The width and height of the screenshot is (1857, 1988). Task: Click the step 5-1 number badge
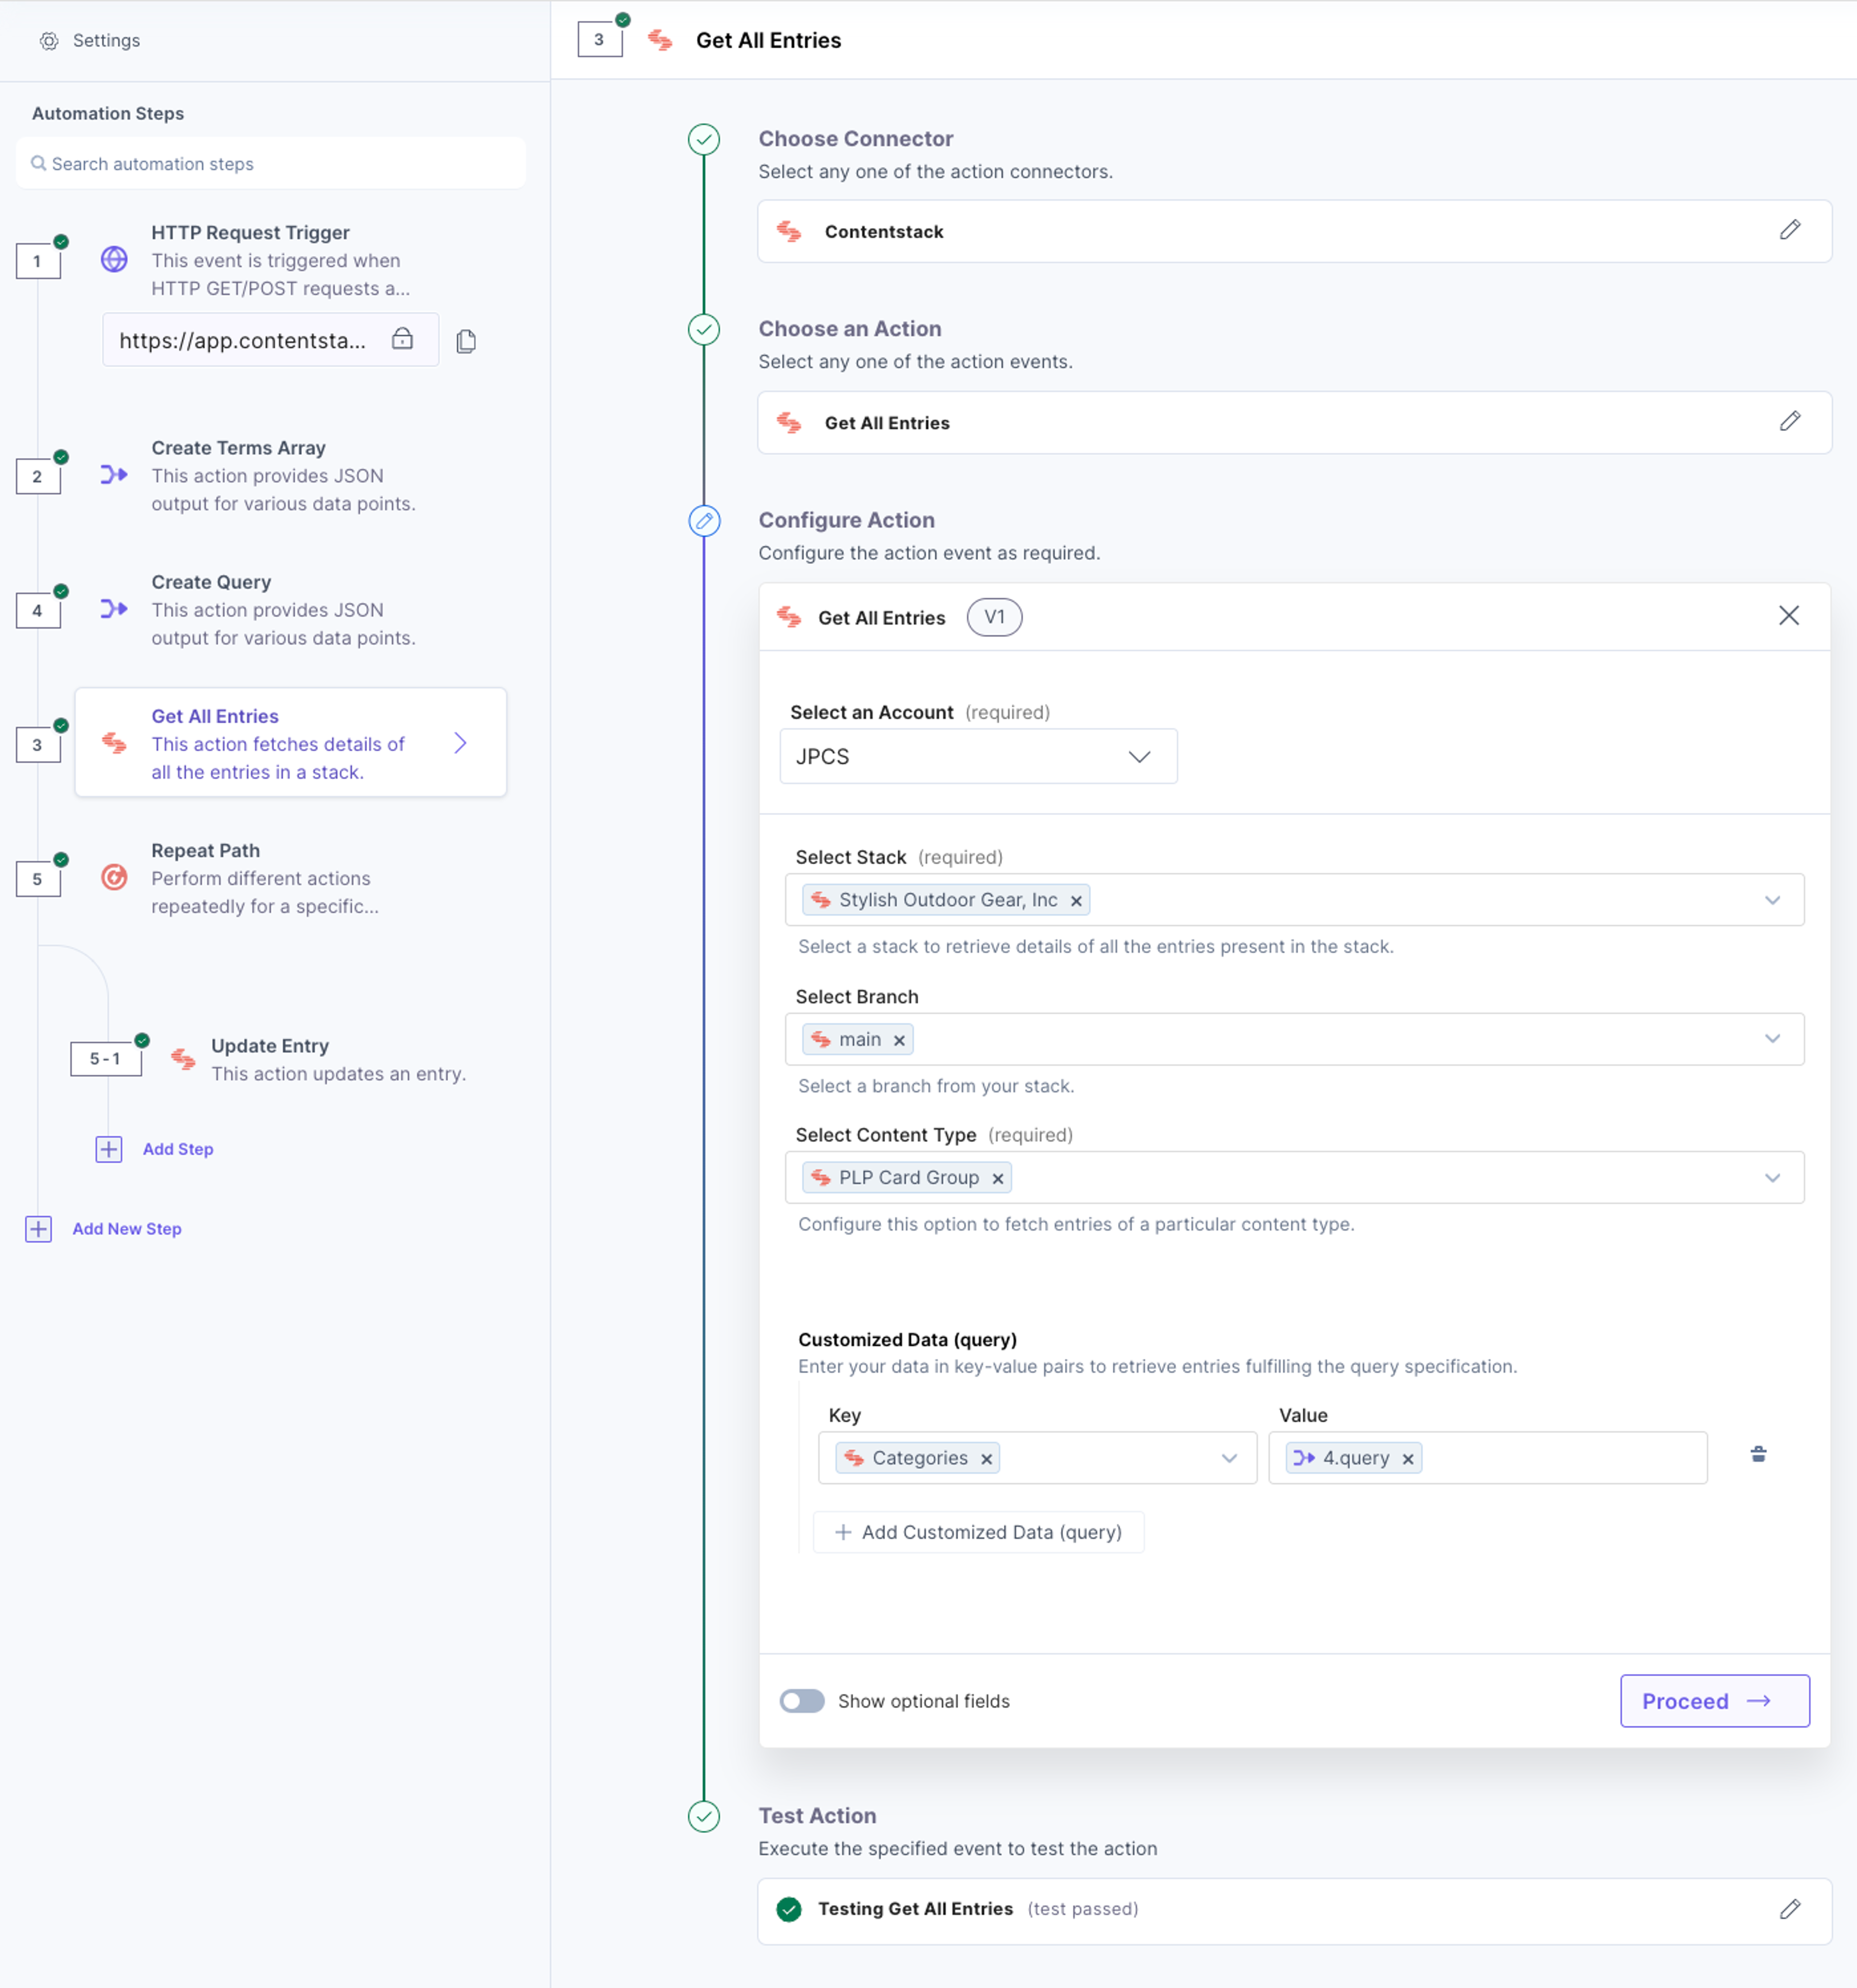105,1059
